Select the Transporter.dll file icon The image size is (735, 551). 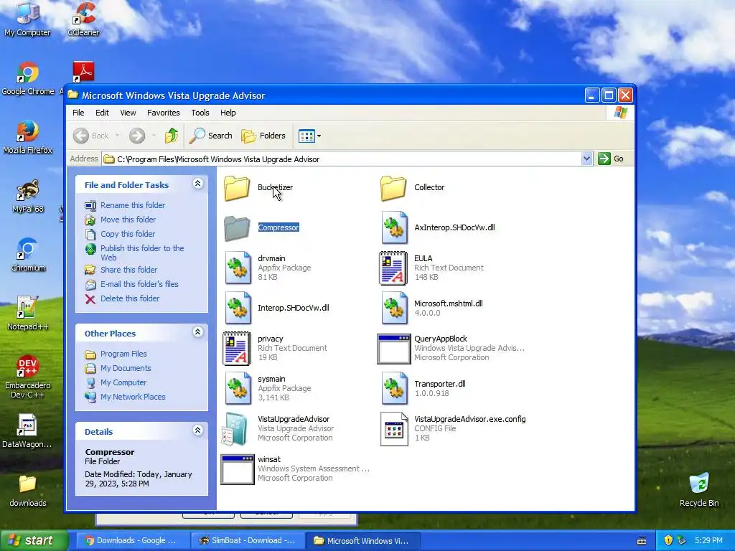pyautogui.click(x=394, y=388)
